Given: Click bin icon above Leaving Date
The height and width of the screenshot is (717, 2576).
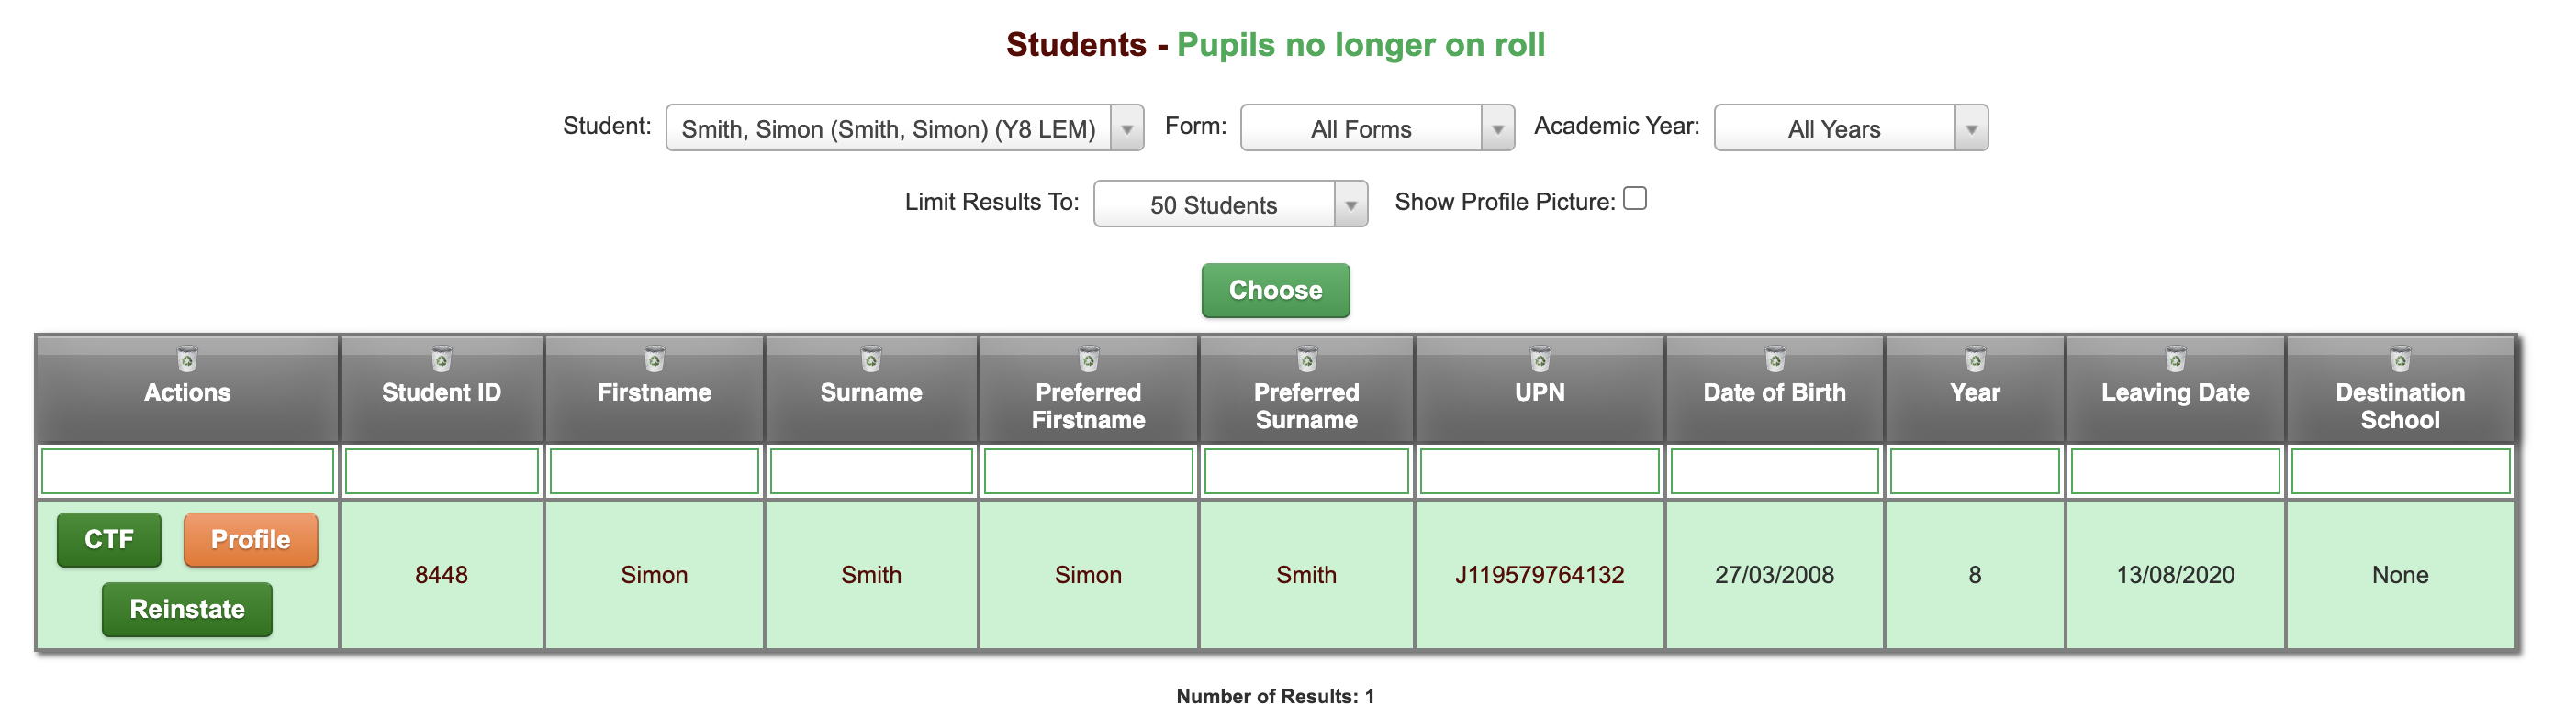Looking at the screenshot, I should point(2175,358).
